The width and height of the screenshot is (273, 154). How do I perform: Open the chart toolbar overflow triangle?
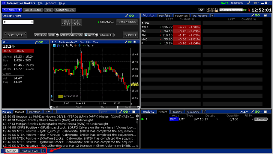[93, 46]
